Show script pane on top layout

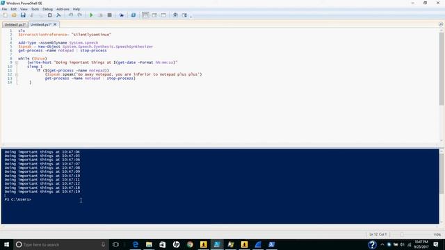coord(145,15)
